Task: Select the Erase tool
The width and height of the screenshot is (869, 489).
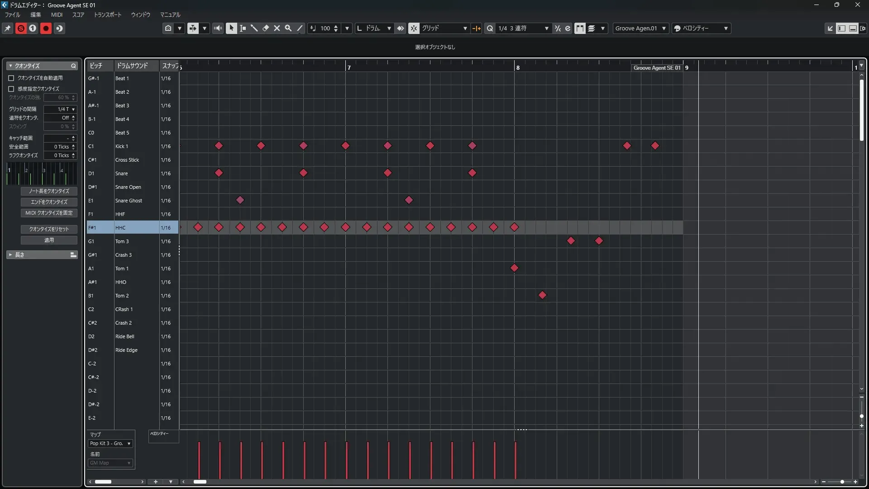Action: (266, 28)
